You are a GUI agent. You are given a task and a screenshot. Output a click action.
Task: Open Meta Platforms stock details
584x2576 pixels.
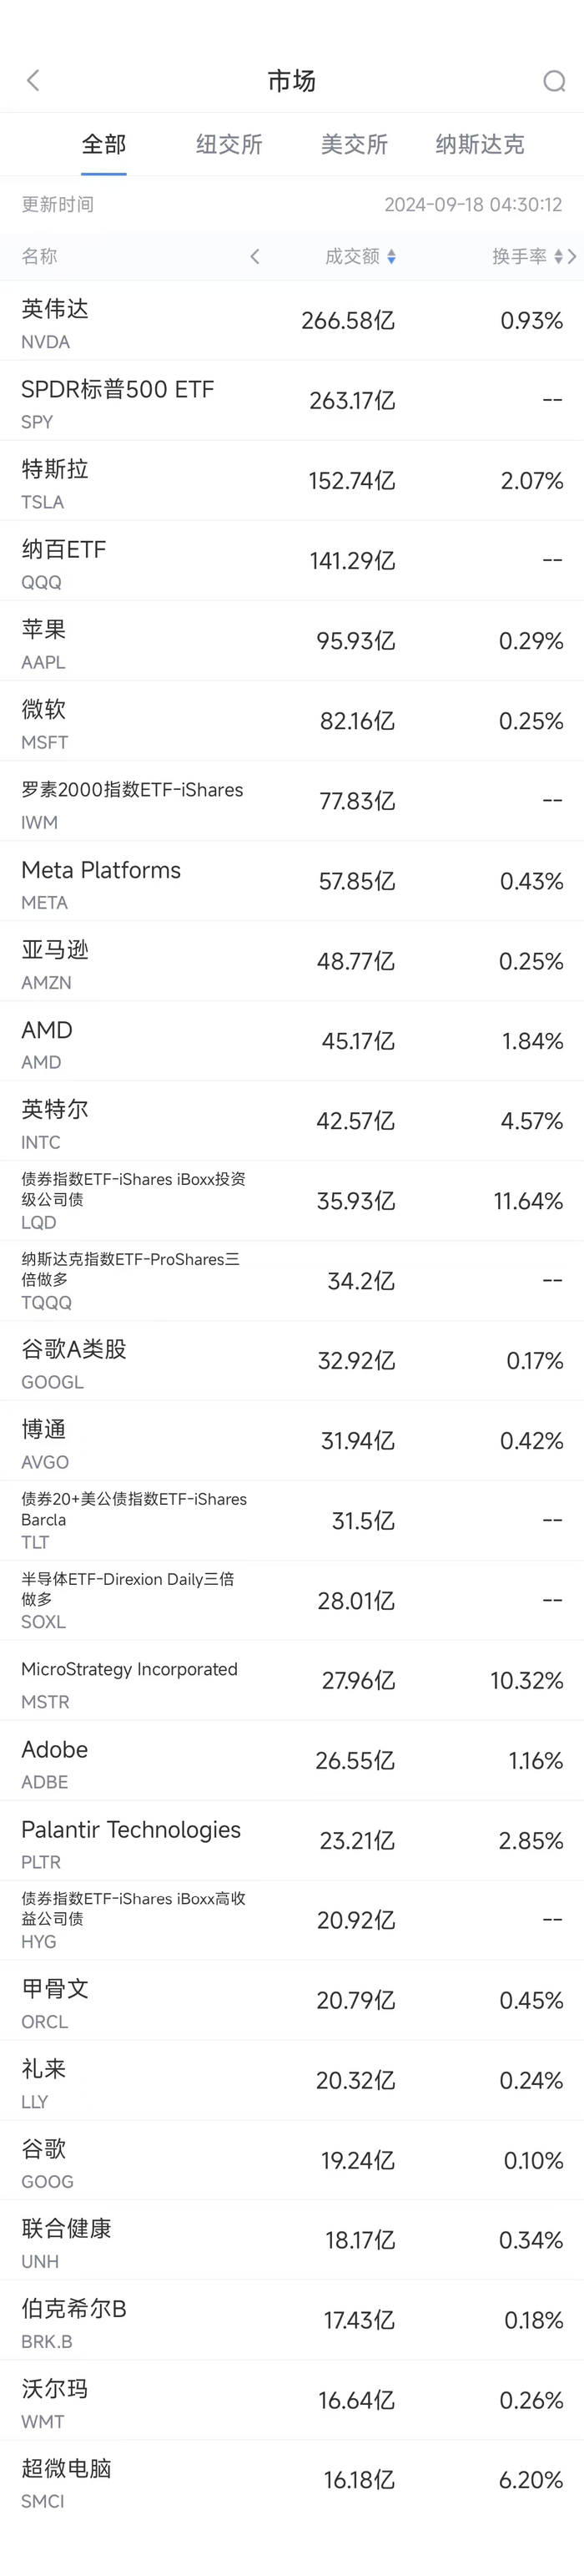point(291,881)
